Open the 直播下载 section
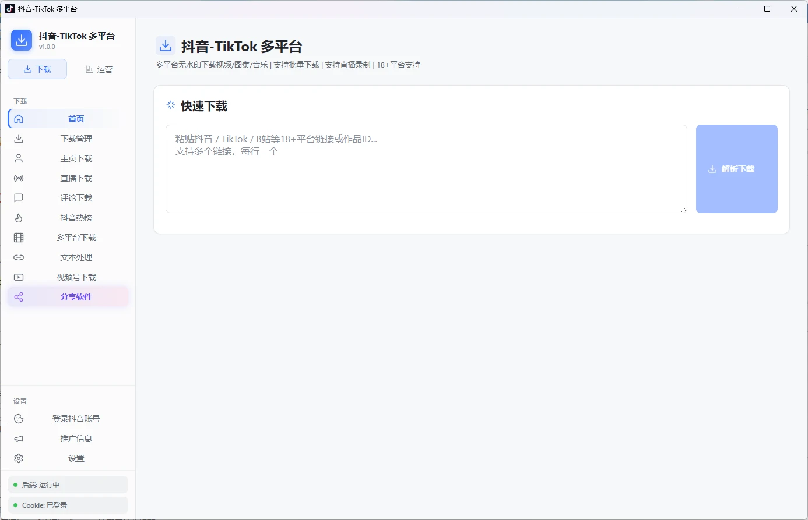 click(68, 178)
